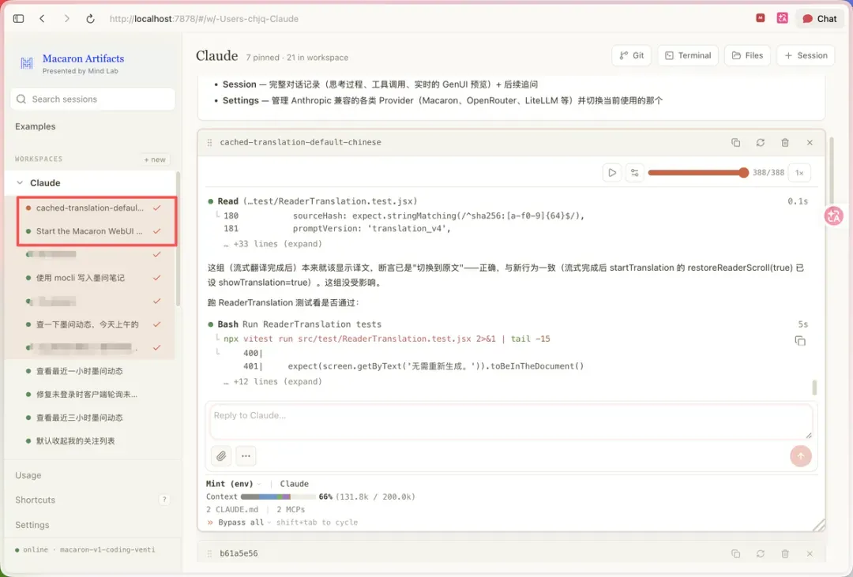Copy the cached-translation-default-chinese session

click(x=735, y=143)
